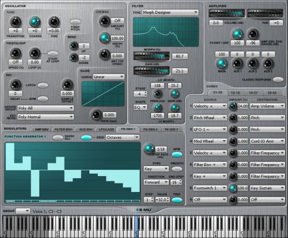The image size is (288, 238).
Task: Disable the function generator Grid toggle
Action: 86,138
